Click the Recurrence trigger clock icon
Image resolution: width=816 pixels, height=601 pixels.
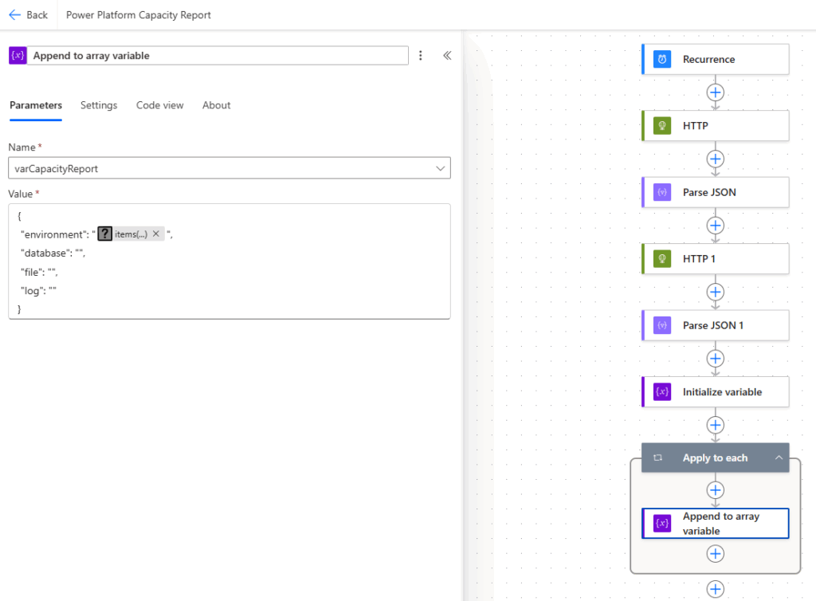pyautogui.click(x=661, y=59)
